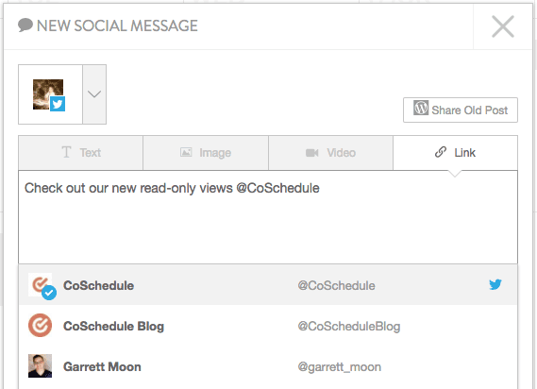Select the profile avatar thumbnail
Screen dimensions: 537x389
(x=48, y=94)
